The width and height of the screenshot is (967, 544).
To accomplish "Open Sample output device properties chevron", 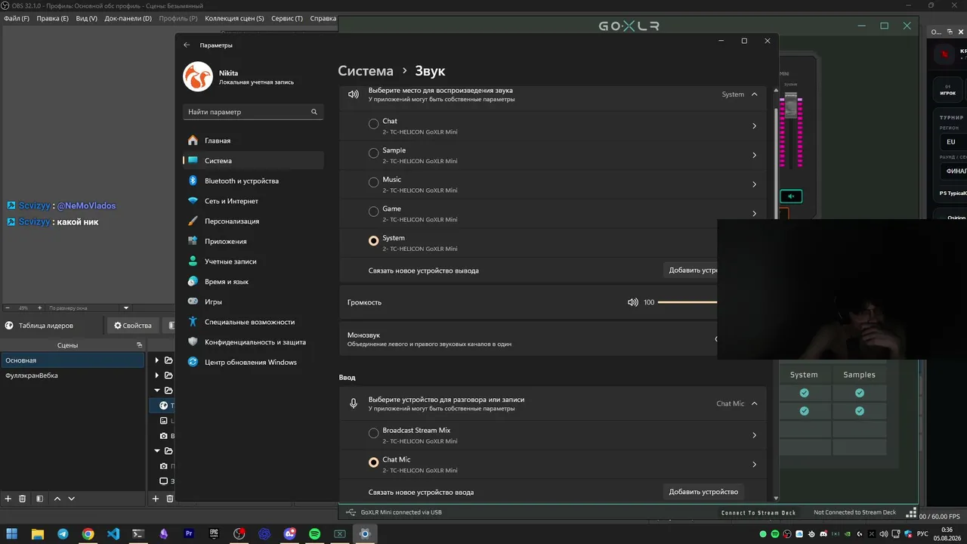I will click(754, 156).
